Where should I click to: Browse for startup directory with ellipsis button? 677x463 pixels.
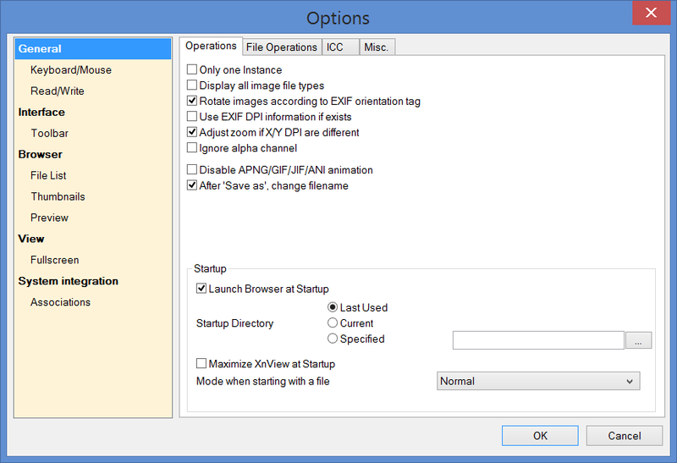[638, 340]
